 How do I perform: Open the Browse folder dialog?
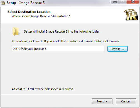click(x=117, y=49)
